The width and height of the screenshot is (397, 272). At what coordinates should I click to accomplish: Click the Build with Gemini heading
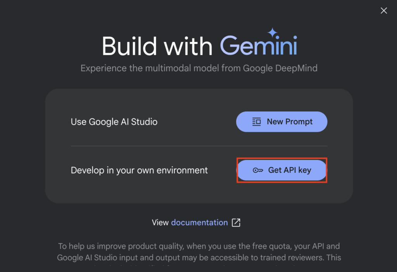point(199,46)
